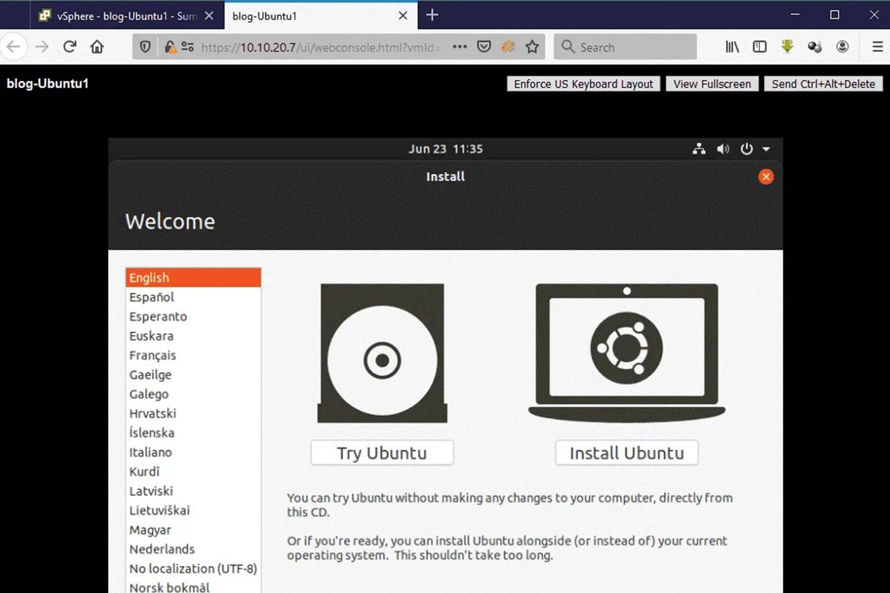Click the grey spheres extension icon
Screen dimensions: 890x593
[814, 47]
